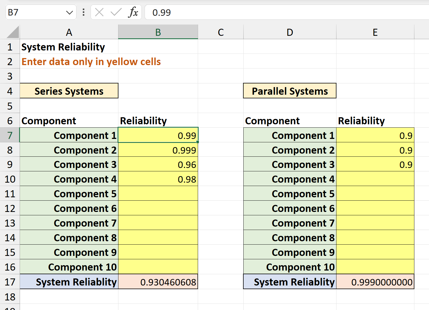Click empty yellow cell for series Component 7
This screenshot has width=429, height=310.
(x=158, y=223)
